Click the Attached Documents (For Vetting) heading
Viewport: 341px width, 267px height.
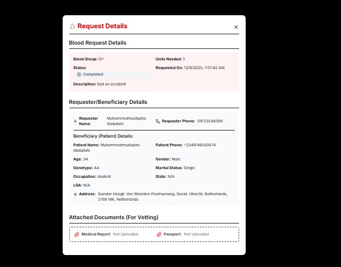[113, 217]
